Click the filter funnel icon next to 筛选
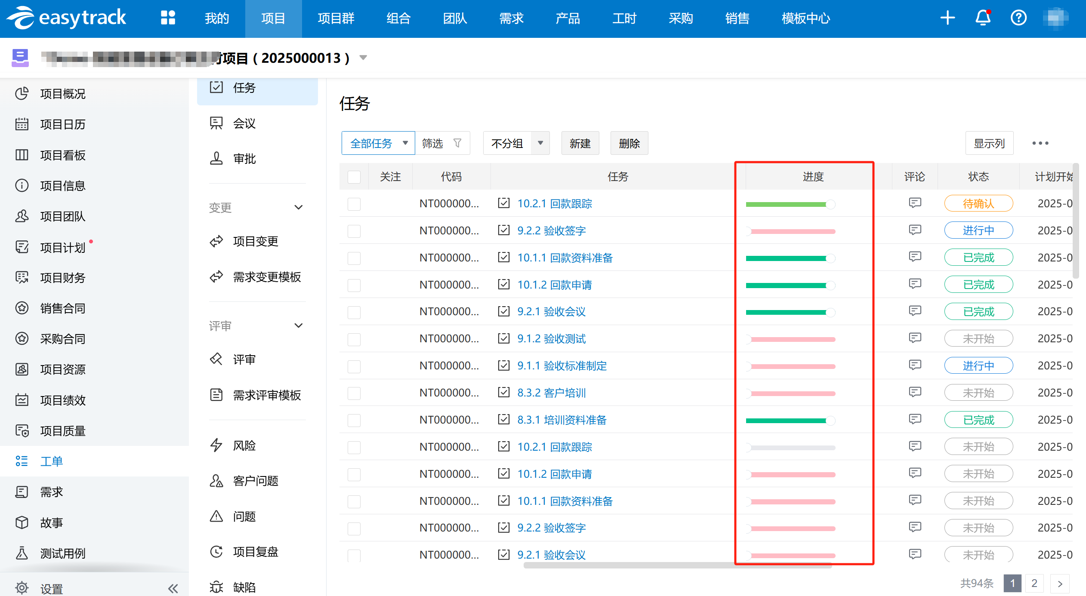The width and height of the screenshot is (1086, 596). [x=457, y=143]
